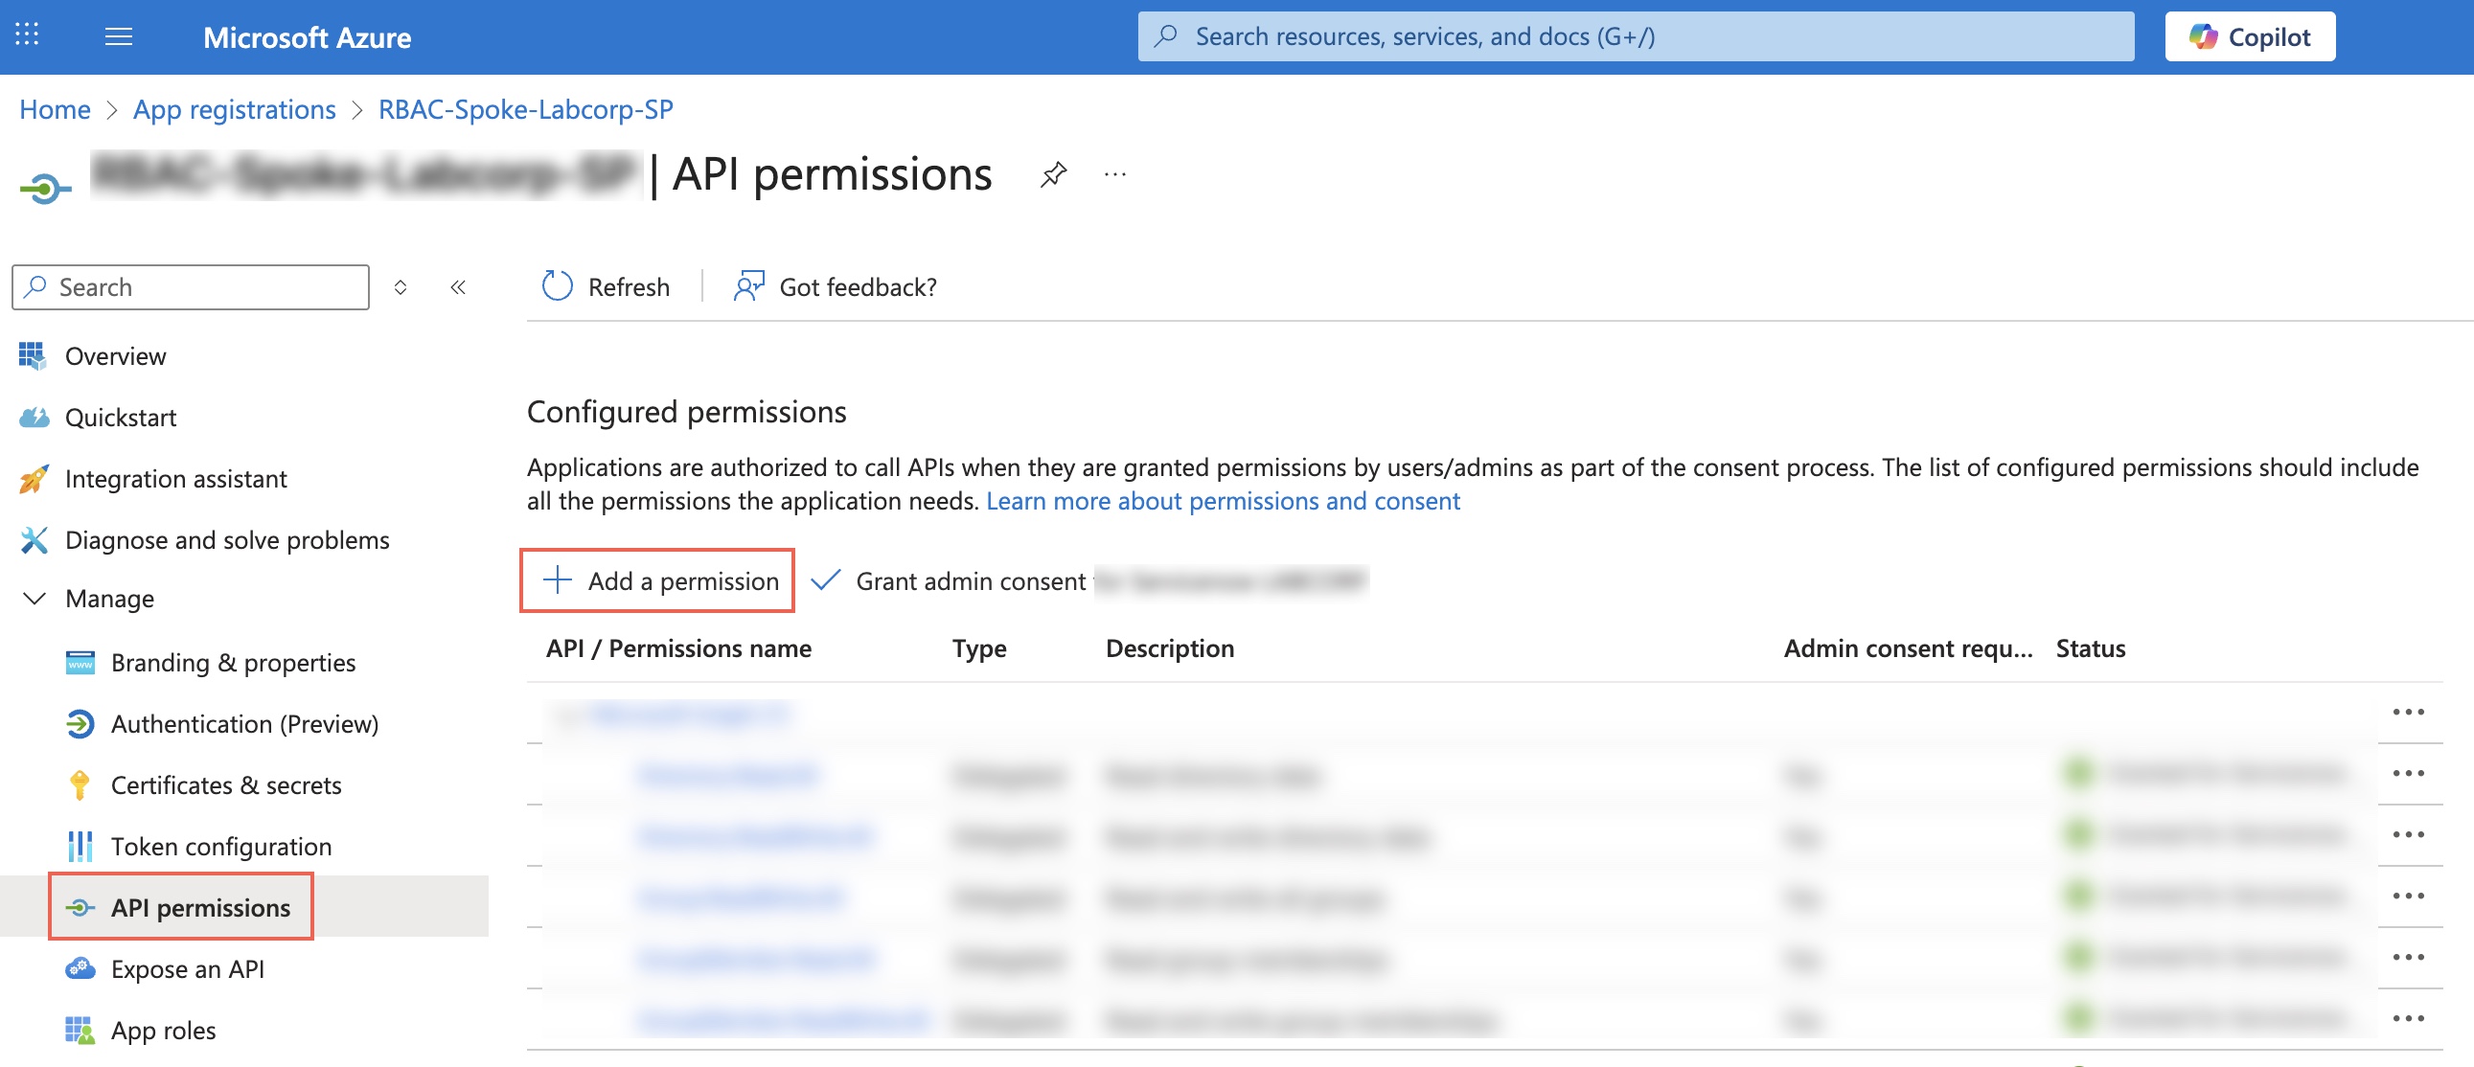Follow Learn more about permissions and consent link

1223,501
